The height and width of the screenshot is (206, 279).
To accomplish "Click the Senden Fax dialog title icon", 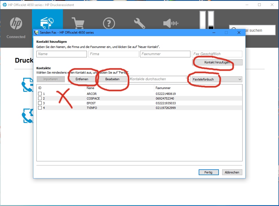I will (36, 33).
